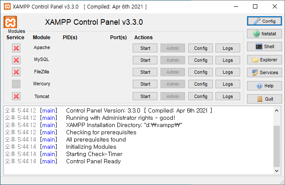Image resolution: width=285 pixels, height=185 pixels.
Task: Click the Tomcat module name
Action: (x=42, y=96)
